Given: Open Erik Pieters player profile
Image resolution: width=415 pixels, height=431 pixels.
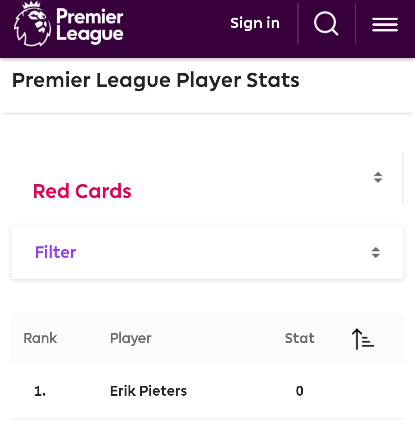Looking at the screenshot, I should 148,391.
